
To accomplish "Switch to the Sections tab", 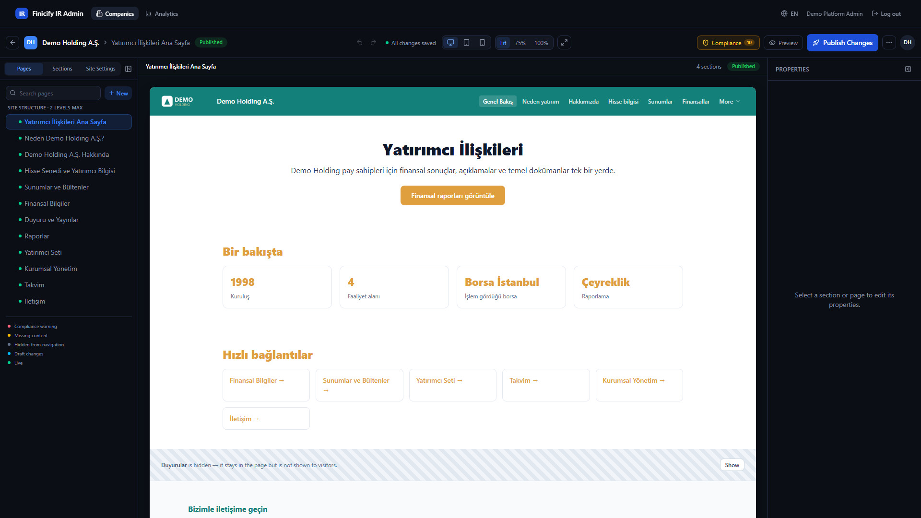I will (62, 69).
